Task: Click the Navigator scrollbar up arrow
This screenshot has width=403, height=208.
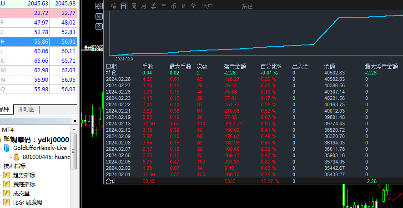Action: (74, 129)
